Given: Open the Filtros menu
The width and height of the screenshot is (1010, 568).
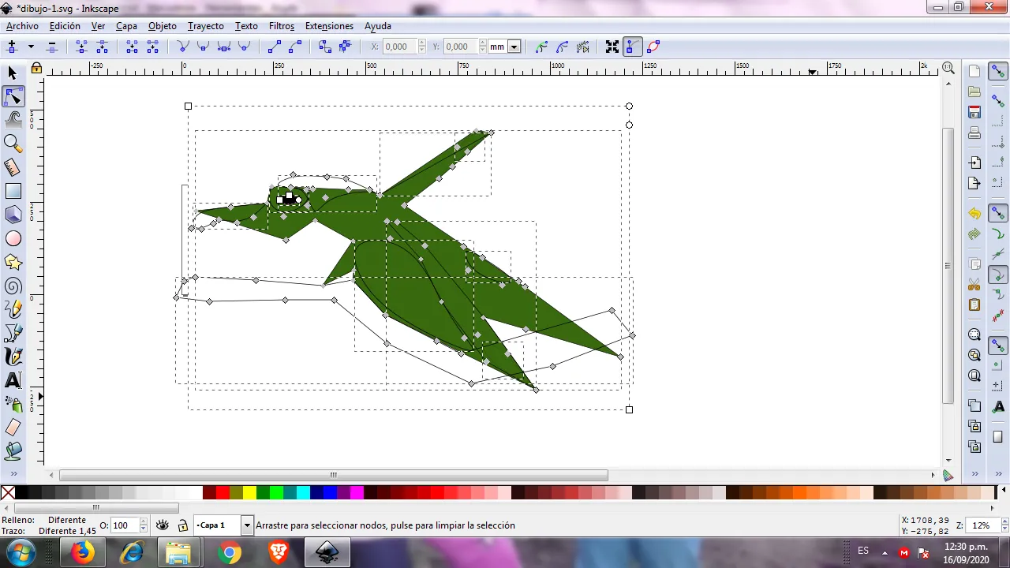Looking at the screenshot, I should click(282, 26).
